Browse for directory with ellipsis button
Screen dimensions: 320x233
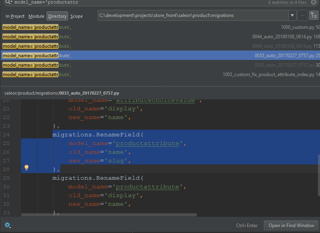[x=303, y=15]
